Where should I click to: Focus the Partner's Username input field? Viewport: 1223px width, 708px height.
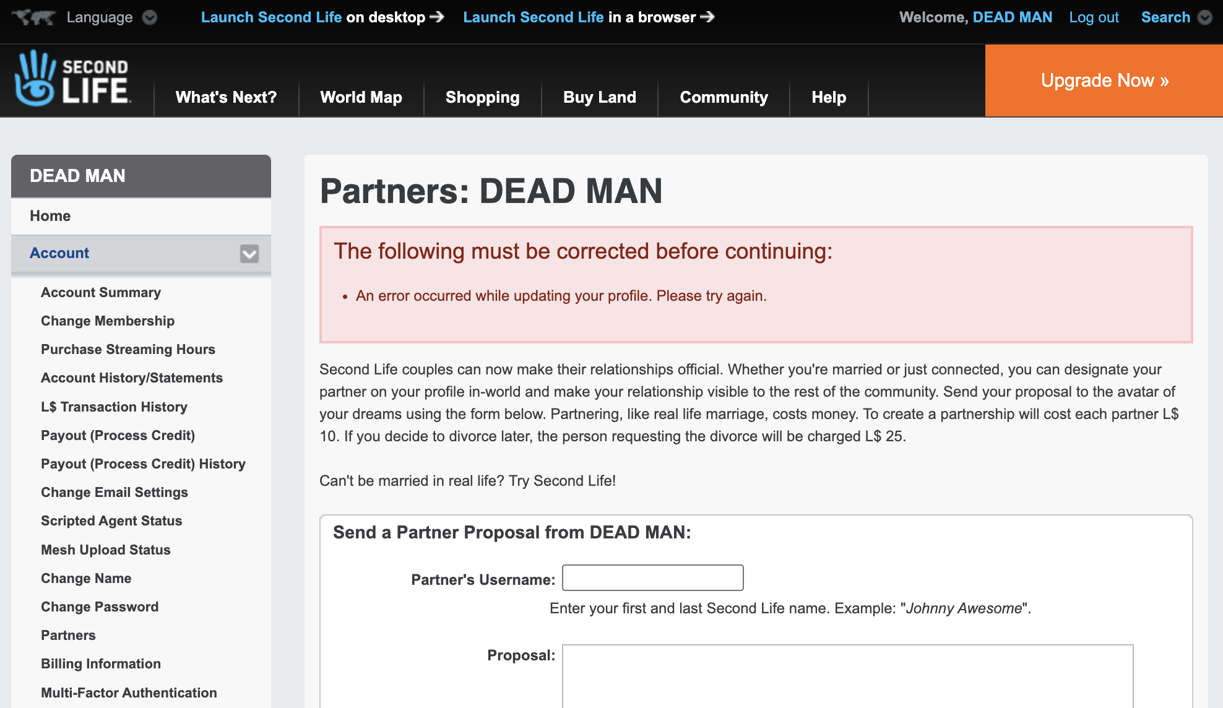[x=653, y=577]
